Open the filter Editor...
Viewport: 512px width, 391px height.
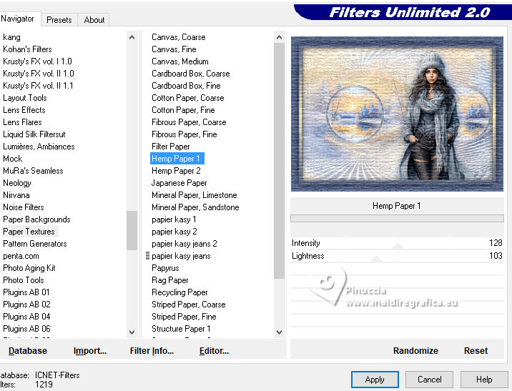pyautogui.click(x=214, y=350)
